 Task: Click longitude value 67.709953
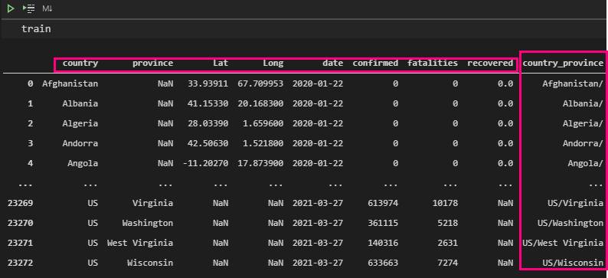(x=260, y=83)
